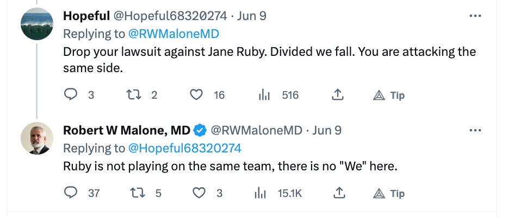Viewport: 508px width, 217px height.
Task: Like Hopeful's tweet with heart icon
Action: pyautogui.click(x=196, y=95)
